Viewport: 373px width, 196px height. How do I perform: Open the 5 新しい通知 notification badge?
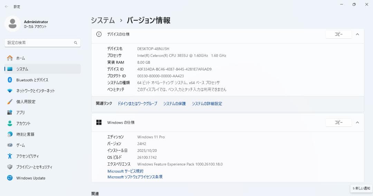[361, 188]
